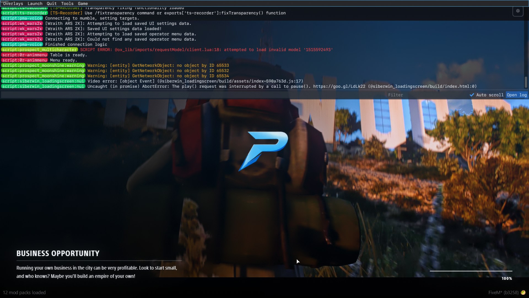Open the goo.gl/LdLk22 link in the console
529x298 pixels.
pyautogui.click(x=339, y=86)
